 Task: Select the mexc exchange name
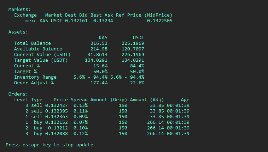point(31,21)
